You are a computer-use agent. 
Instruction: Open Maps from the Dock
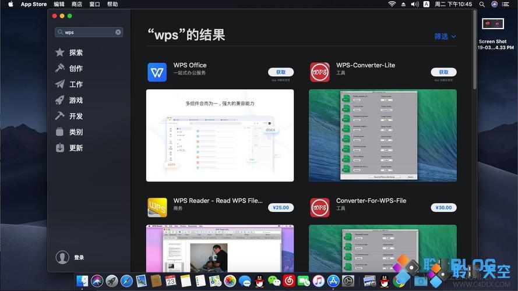215,281
